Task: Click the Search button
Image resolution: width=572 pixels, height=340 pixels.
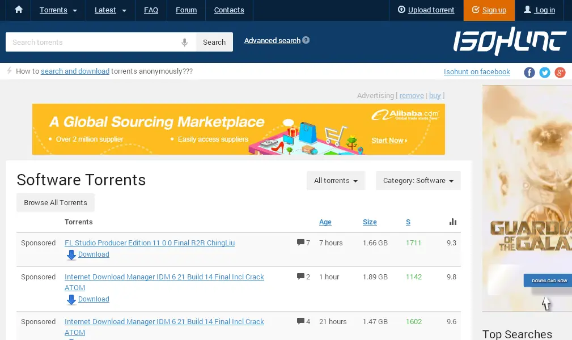Action: [x=214, y=42]
